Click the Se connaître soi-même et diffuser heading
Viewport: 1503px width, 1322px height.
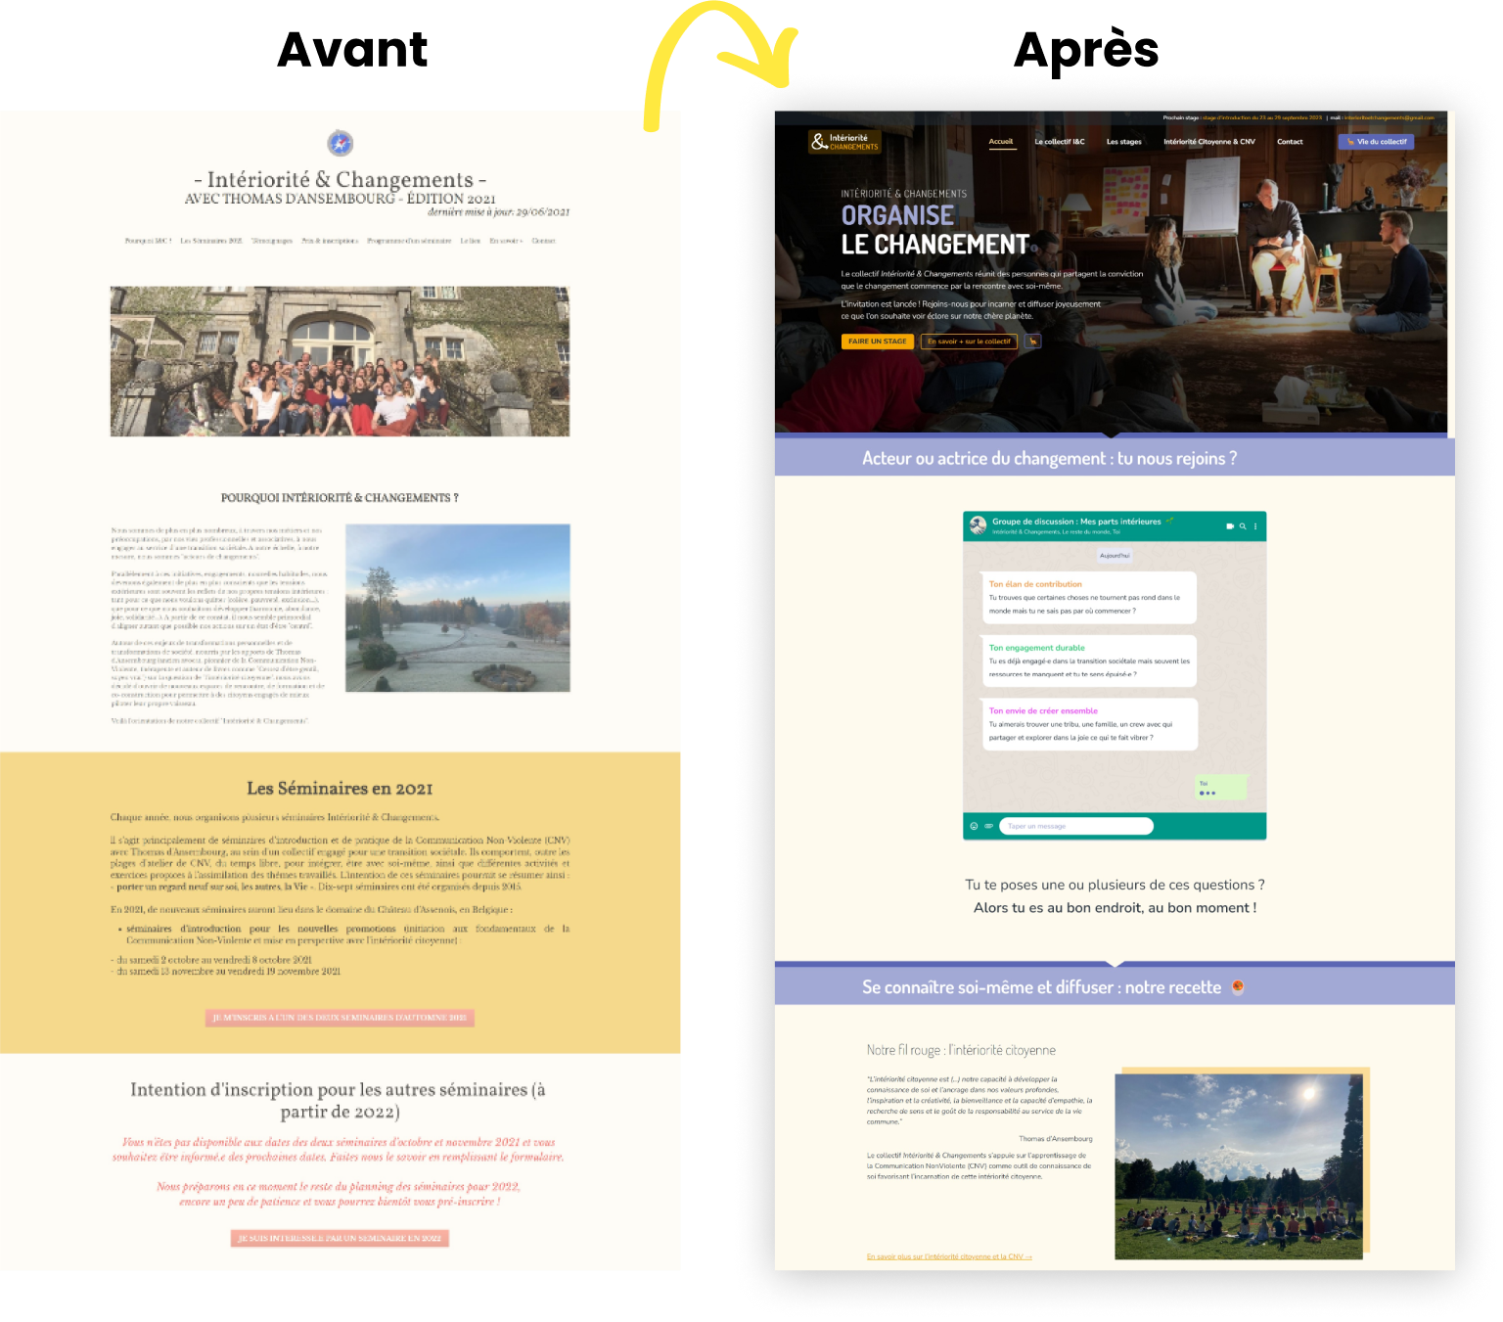point(1042,987)
